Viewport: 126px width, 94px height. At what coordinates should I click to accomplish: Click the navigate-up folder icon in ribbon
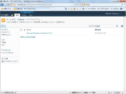pos(12,15)
